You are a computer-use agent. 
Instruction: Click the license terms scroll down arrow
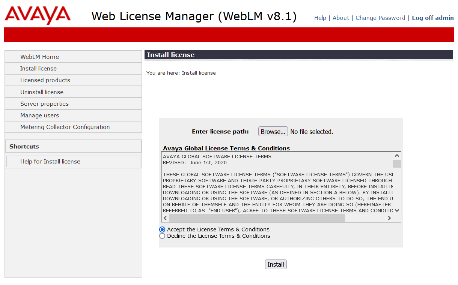pyautogui.click(x=397, y=211)
